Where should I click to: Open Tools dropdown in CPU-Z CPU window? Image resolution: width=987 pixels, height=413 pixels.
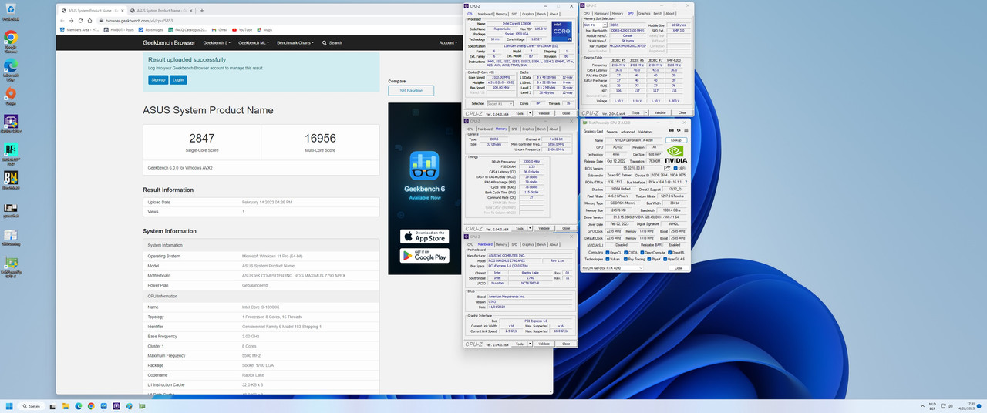pos(524,112)
